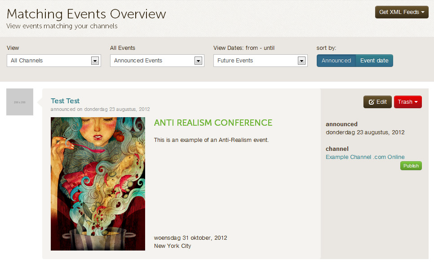This screenshot has height=264, width=434.
Task: Open the Get XML Feeds dropdown button
Action: pos(402,12)
